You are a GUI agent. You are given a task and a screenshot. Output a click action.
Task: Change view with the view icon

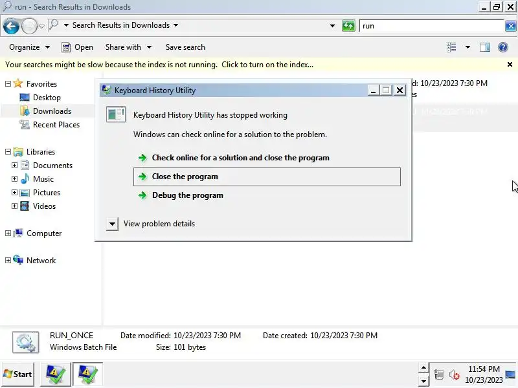click(x=451, y=47)
